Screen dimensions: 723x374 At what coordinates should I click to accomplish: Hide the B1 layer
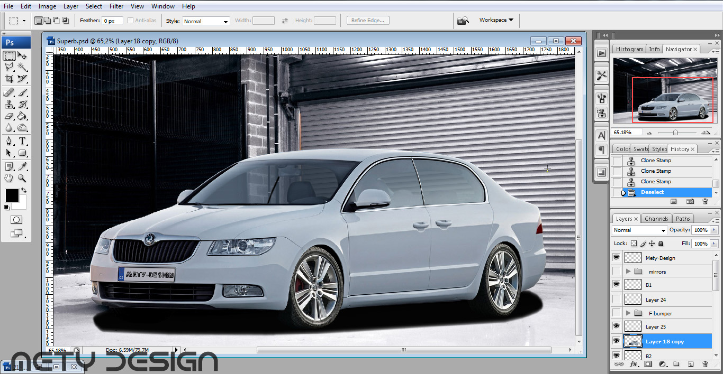(616, 284)
